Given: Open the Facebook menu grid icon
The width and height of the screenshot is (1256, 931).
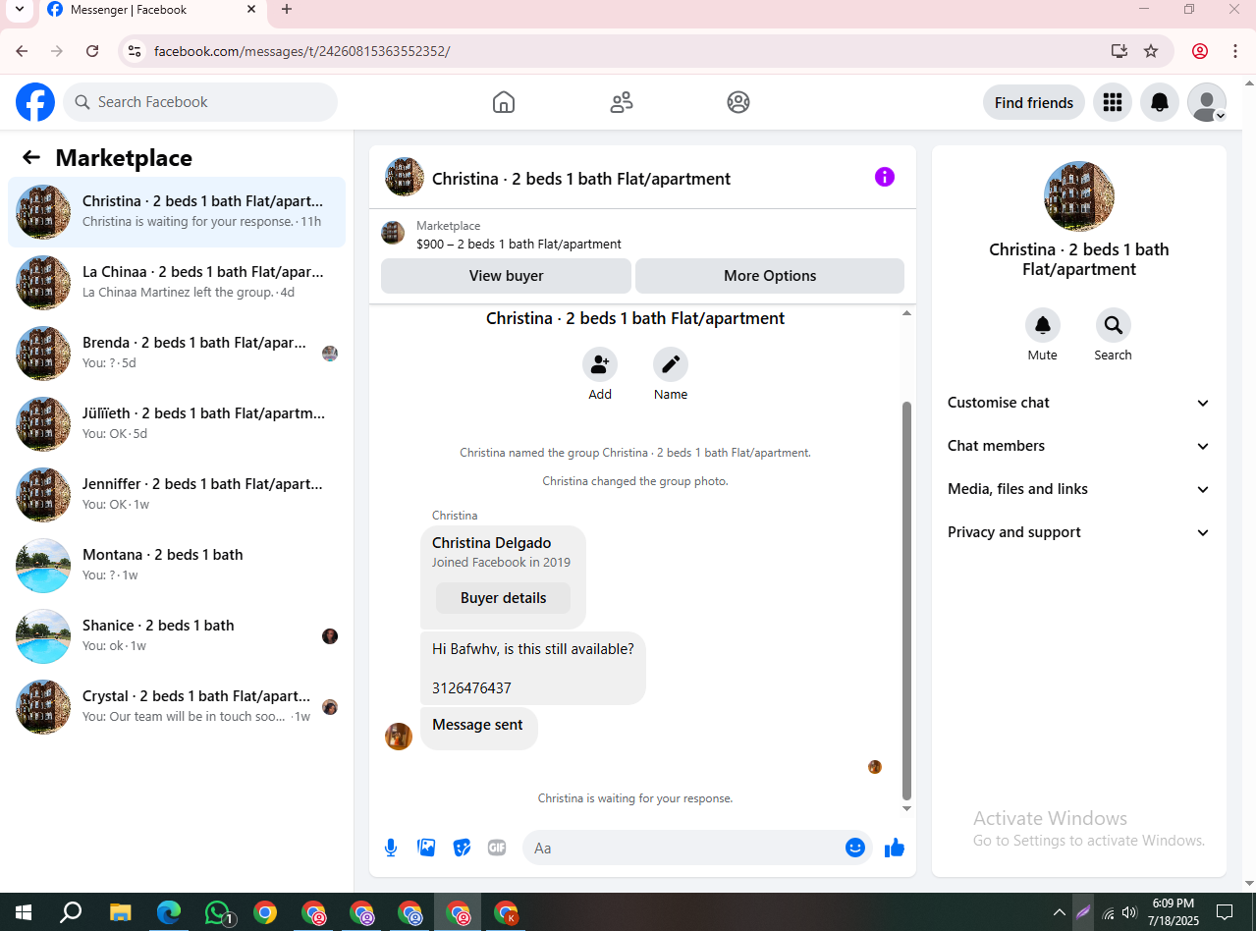Looking at the screenshot, I should tap(1113, 102).
